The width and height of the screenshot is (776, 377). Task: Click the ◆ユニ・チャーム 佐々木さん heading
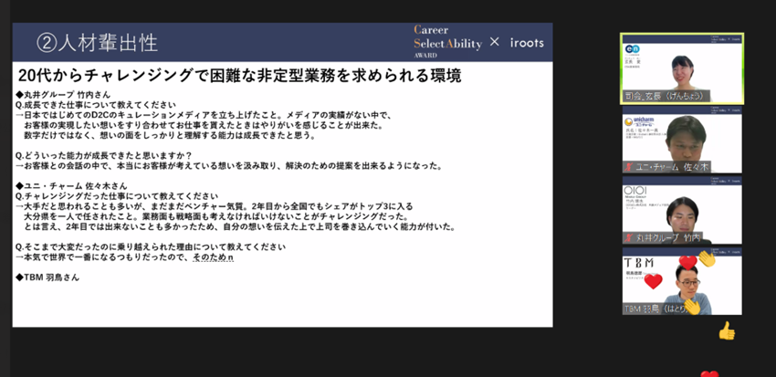(x=71, y=186)
